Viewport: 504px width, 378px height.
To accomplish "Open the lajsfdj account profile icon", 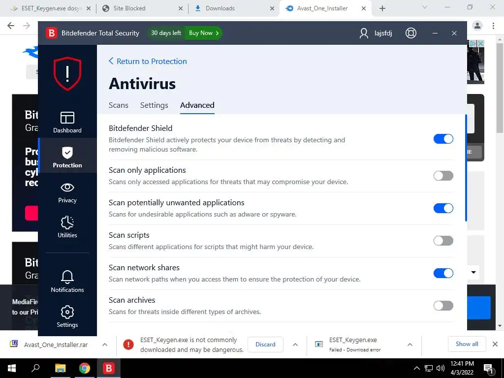I will [x=364, y=33].
